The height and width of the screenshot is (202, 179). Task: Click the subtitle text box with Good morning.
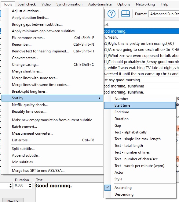point(69,192)
